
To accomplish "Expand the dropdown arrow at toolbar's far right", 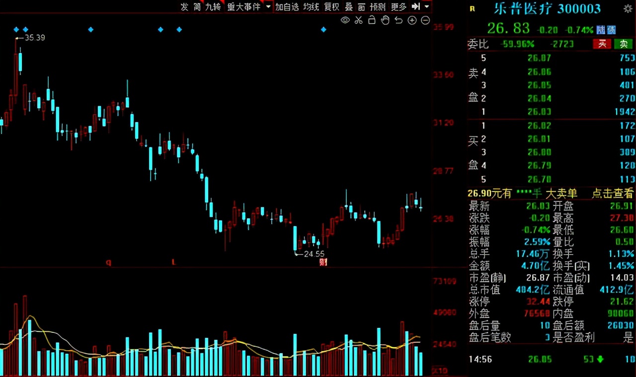I will pyautogui.click(x=427, y=6).
